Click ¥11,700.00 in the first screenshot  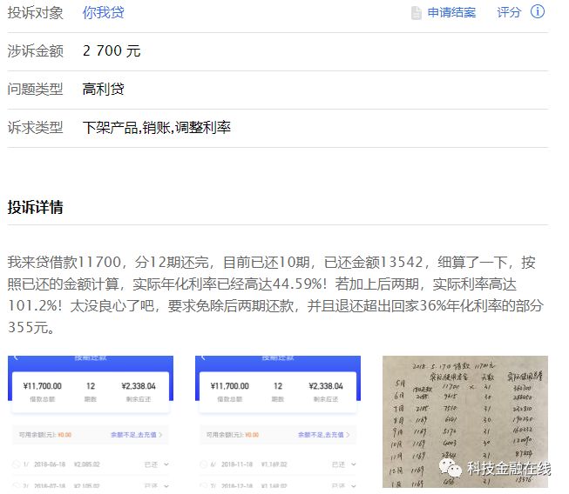click(43, 386)
